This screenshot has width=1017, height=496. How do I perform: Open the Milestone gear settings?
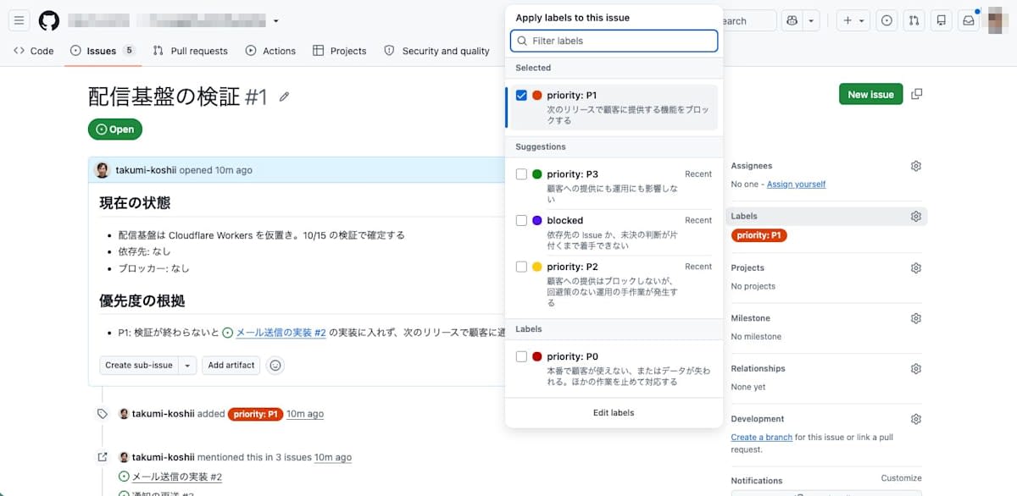pyautogui.click(x=915, y=318)
